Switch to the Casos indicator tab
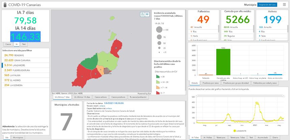The image size is (290, 140). [8, 44]
